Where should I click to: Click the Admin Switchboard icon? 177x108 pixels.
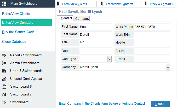tap(4, 63)
